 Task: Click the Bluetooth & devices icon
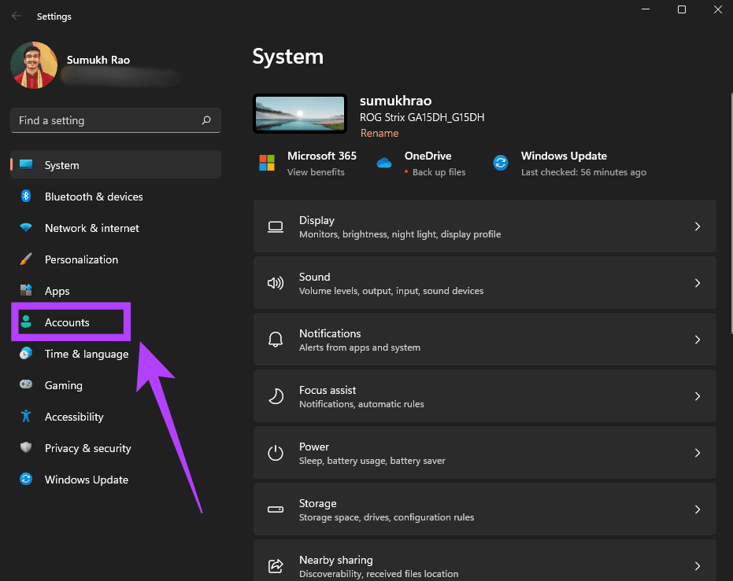pyautogui.click(x=26, y=197)
